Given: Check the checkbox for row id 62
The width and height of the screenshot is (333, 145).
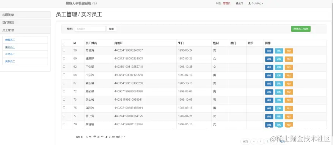Looking at the screenshot, I should (64, 67).
